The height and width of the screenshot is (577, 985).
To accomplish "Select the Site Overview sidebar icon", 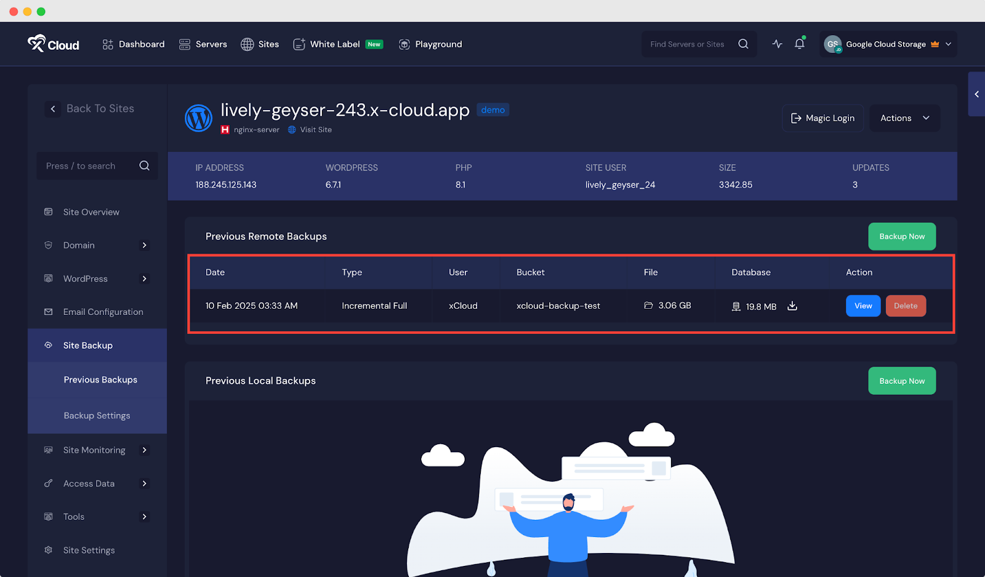I will click(49, 212).
